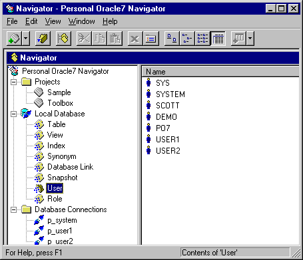The image size is (303, 260).
Task: Click the Copy toolbar icon
Action: pyautogui.click(x=99, y=39)
